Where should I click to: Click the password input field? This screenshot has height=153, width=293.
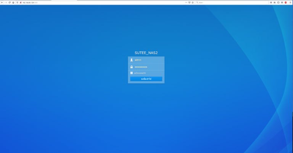coord(148,67)
